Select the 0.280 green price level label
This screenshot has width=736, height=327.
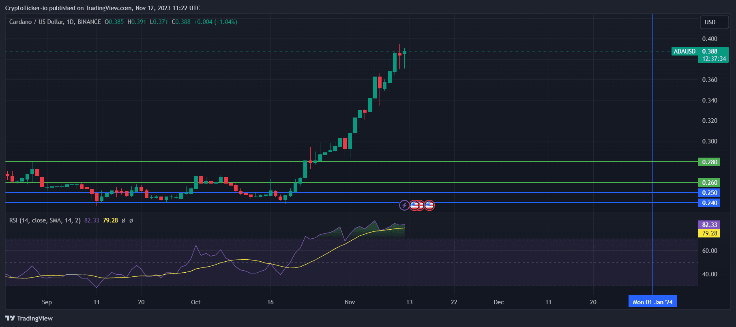click(x=709, y=162)
